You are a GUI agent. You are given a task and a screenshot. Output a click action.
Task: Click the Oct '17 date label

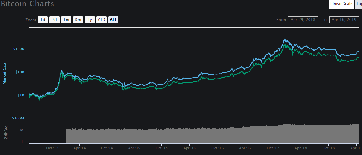click(x=273, y=148)
